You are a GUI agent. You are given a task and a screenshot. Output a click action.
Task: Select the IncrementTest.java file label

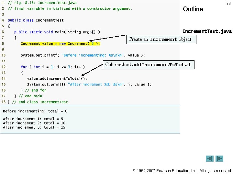[x=207, y=31]
